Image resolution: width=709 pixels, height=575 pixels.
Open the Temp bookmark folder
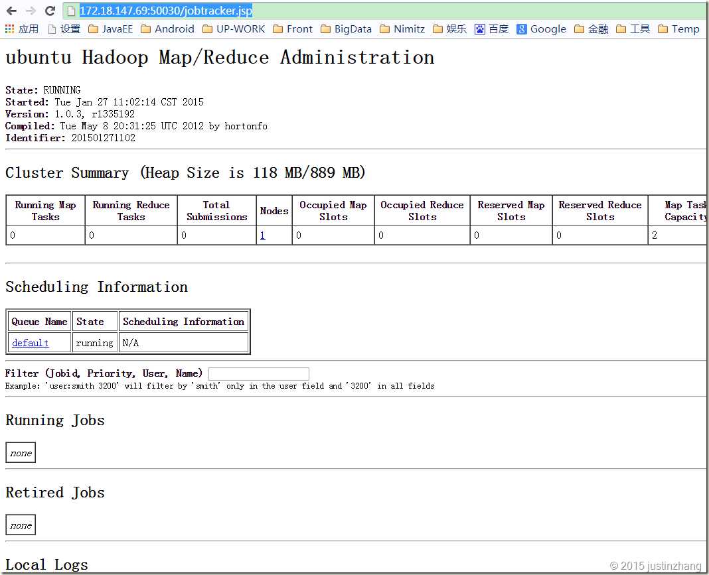tap(678, 29)
